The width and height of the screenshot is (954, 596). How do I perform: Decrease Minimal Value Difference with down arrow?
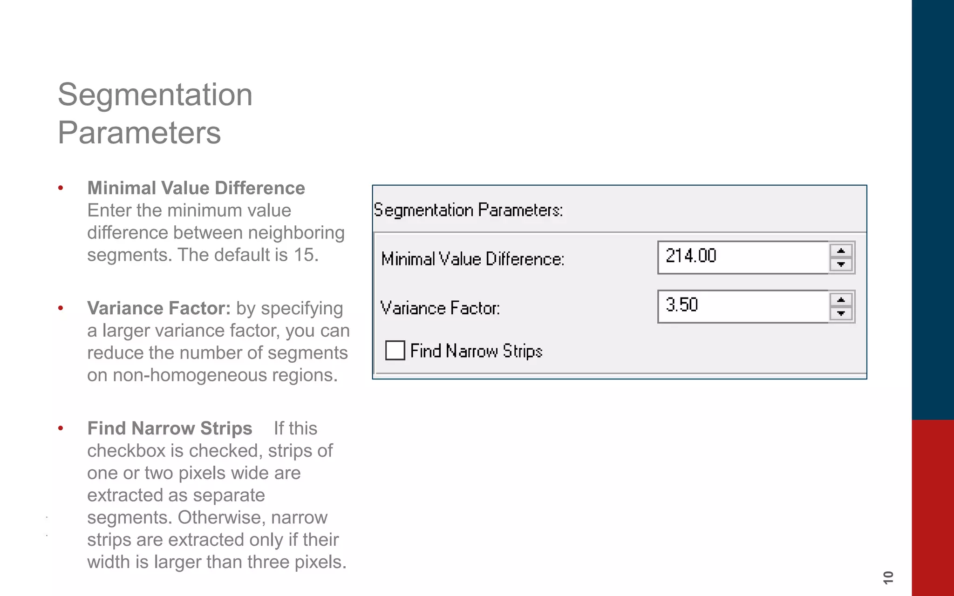[841, 264]
